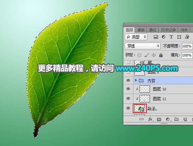This screenshot has width=193, height=146.
Task: Filter layers by adjustment layer icon
Action: [164, 37]
